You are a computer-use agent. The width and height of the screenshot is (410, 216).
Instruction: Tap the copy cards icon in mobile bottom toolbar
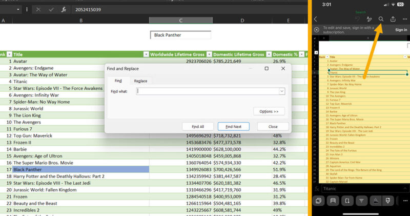[x=318, y=201]
